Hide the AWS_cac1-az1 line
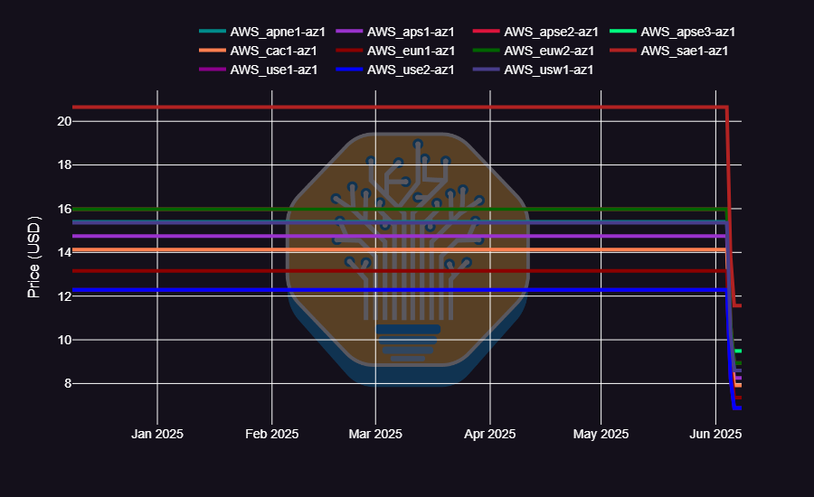 coord(258,51)
